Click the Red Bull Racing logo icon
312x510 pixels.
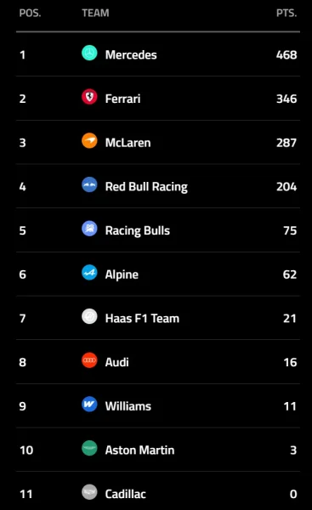(89, 184)
